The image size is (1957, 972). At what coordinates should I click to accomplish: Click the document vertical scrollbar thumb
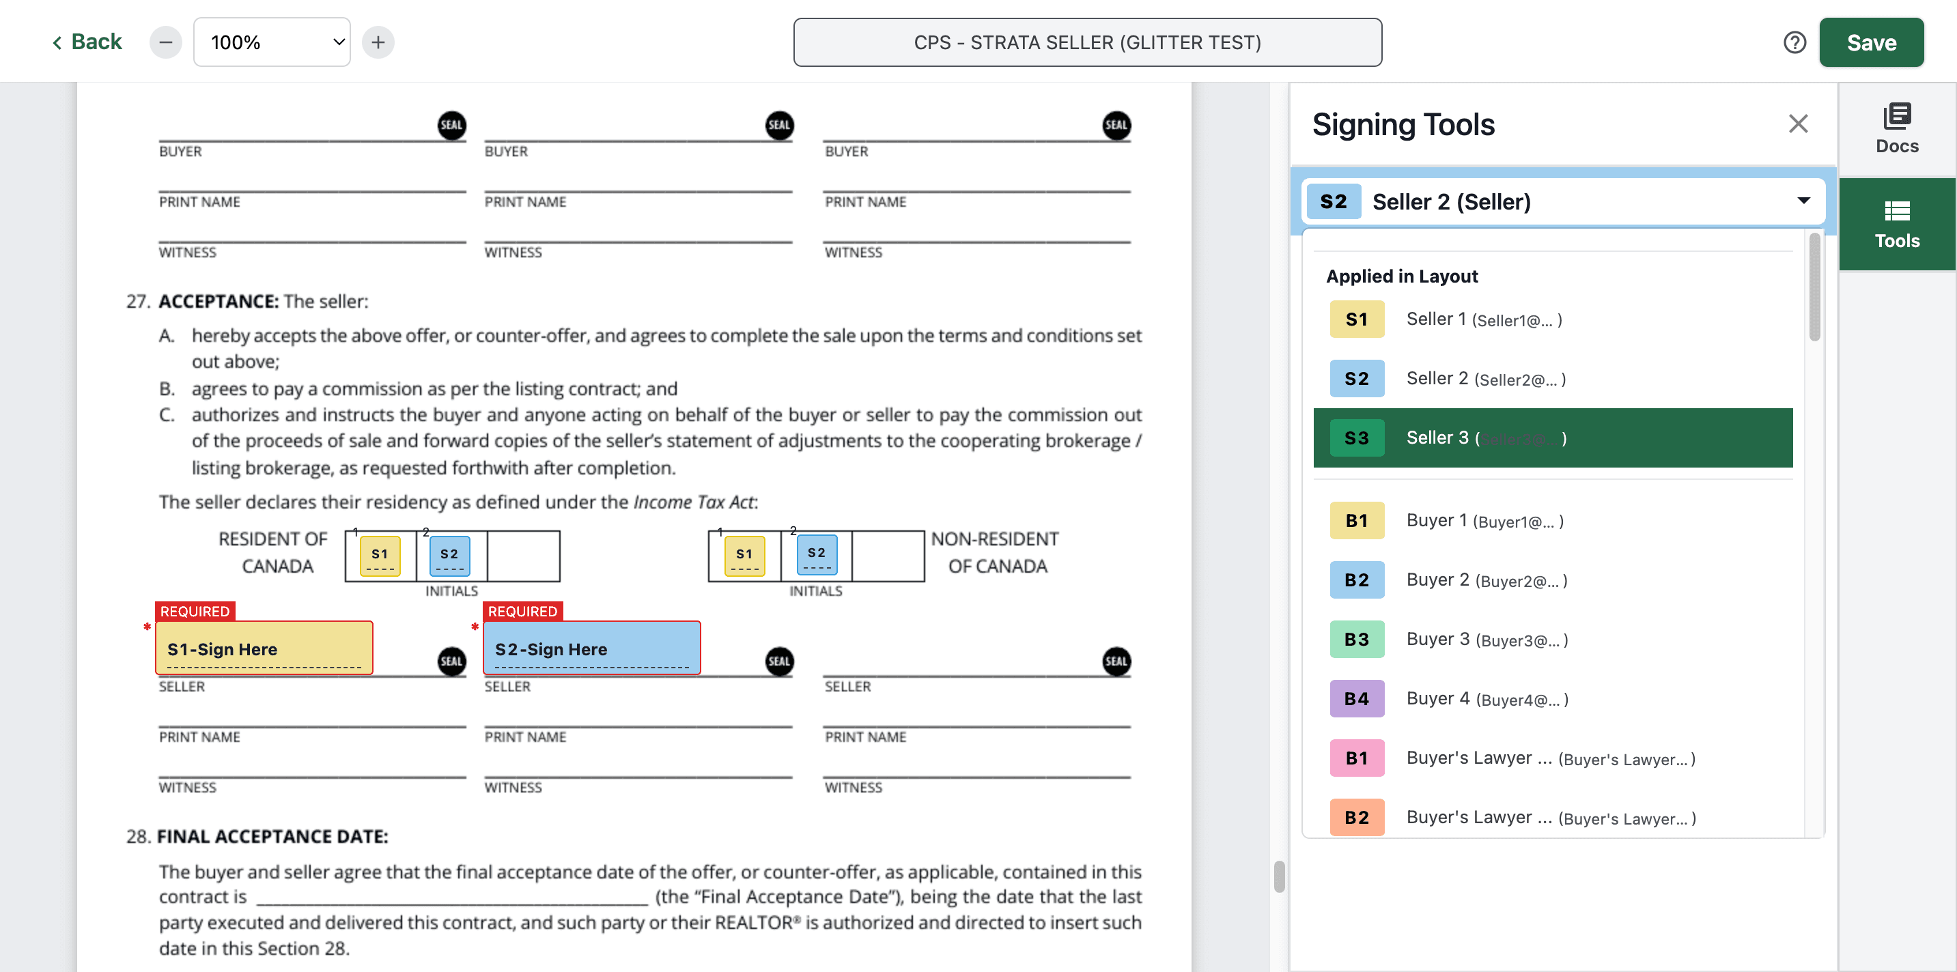pyautogui.click(x=1280, y=877)
